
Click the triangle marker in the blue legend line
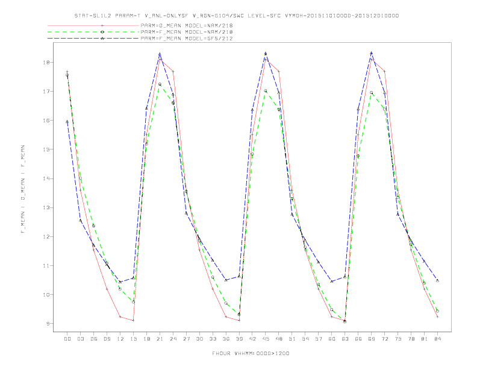click(102, 39)
